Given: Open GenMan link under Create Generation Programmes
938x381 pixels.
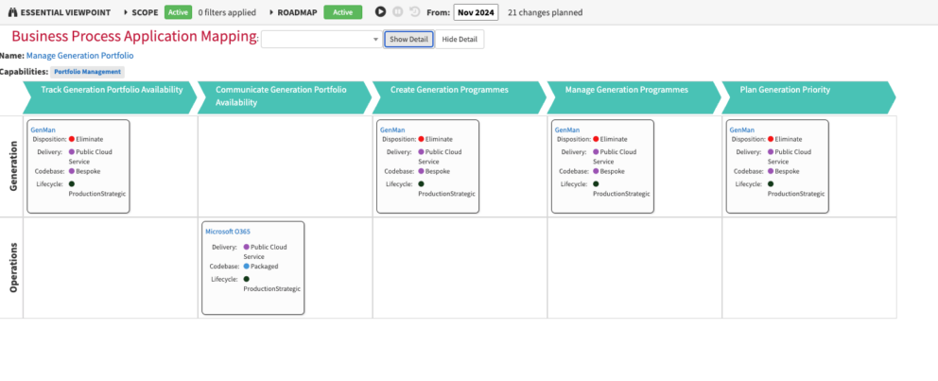Looking at the screenshot, I should (392, 130).
